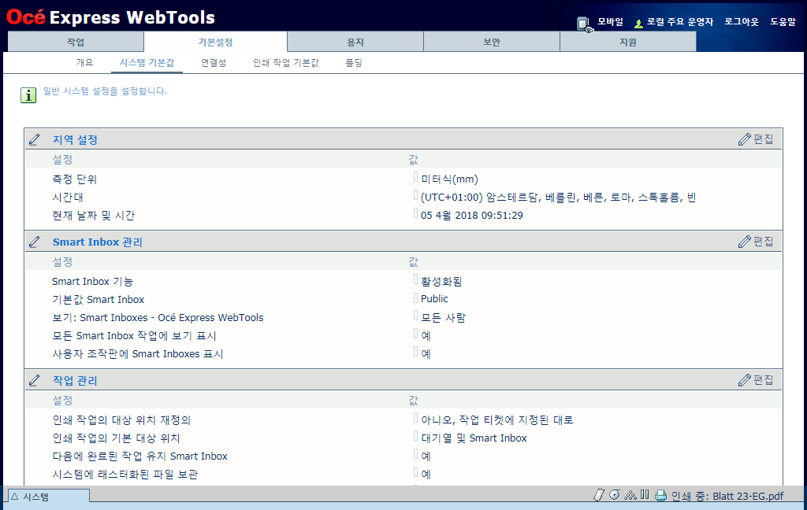Select the 시스템 기본값 sub-tab
This screenshot has height=510, width=807.
147,63
